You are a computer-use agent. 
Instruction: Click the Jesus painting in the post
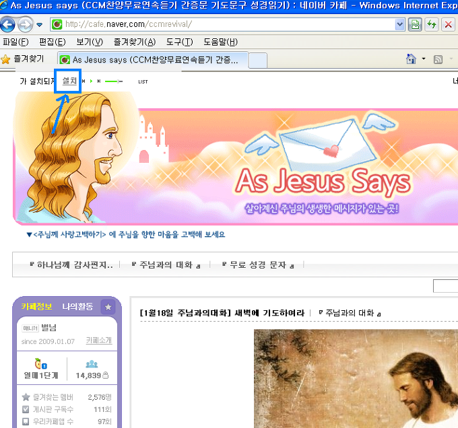(x=356, y=379)
